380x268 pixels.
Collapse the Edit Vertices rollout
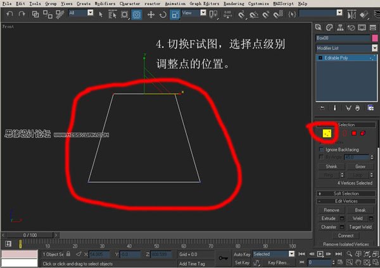(346, 201)
